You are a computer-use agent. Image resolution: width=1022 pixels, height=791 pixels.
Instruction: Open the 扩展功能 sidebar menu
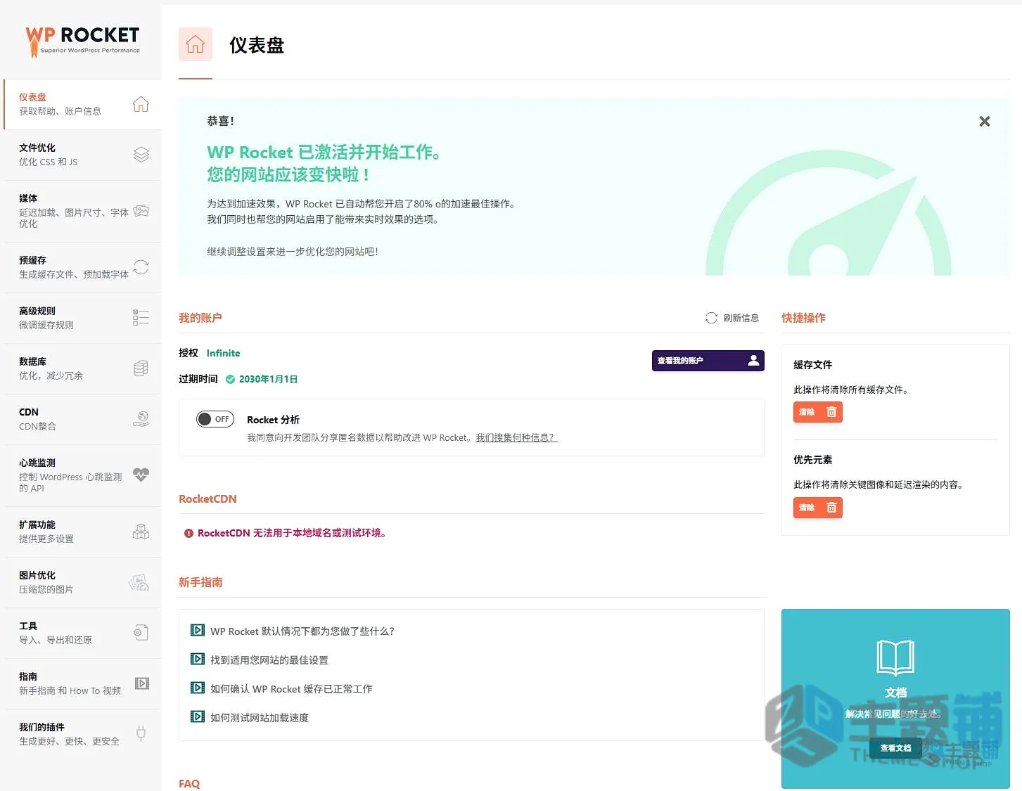[x=83, y=532]
